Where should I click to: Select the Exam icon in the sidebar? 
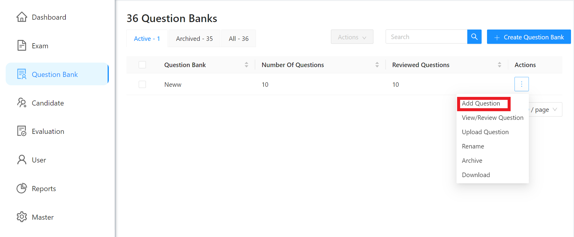click(22, 45)
